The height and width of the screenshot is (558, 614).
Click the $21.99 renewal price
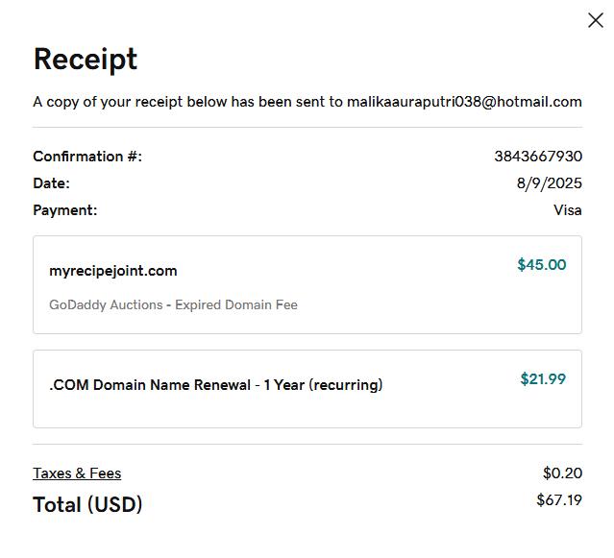click(x=543, y=378)
